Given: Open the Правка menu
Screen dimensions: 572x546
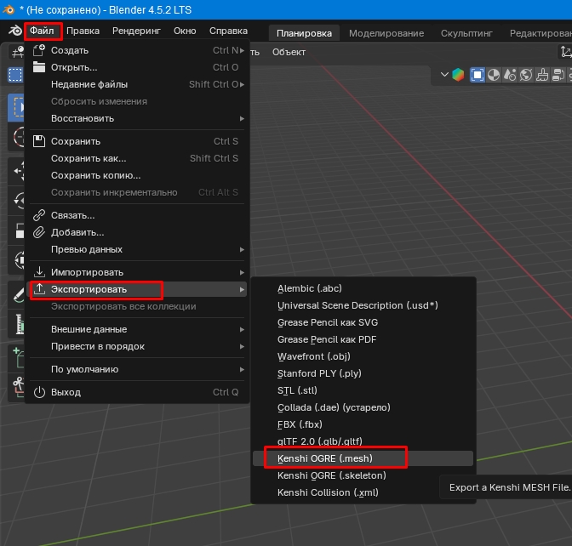Looking at the screenshot, I should click(83, 31).
